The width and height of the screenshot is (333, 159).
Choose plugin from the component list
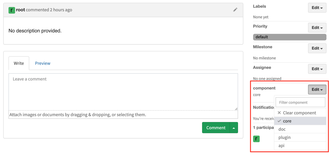pyautogui.click(x=300, y=137)
